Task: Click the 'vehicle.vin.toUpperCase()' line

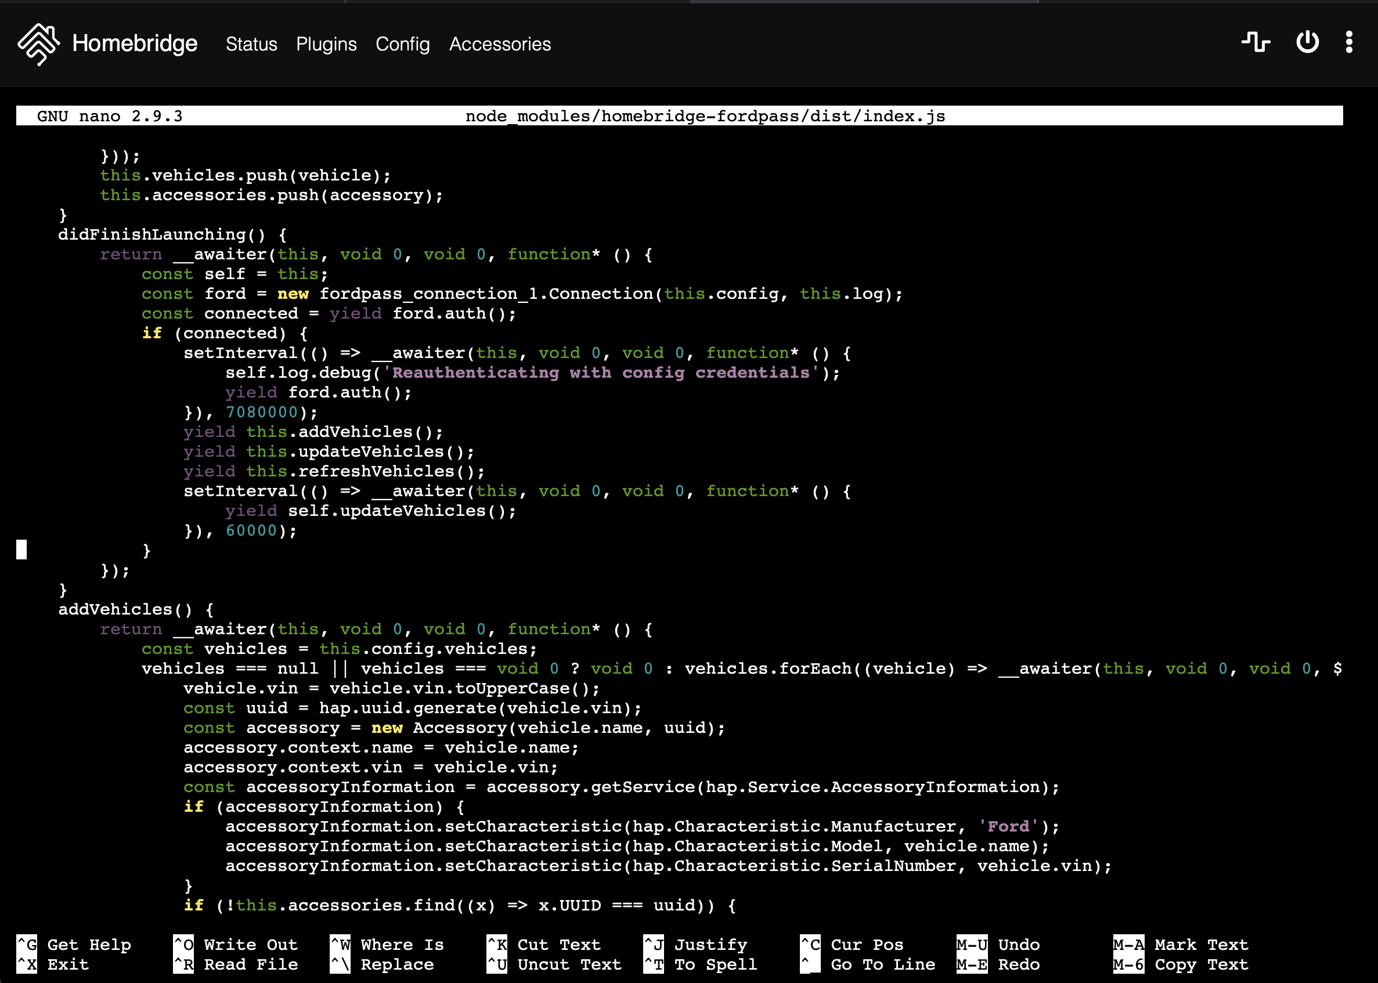Action: pyautogui.click(x=392, y=689)
